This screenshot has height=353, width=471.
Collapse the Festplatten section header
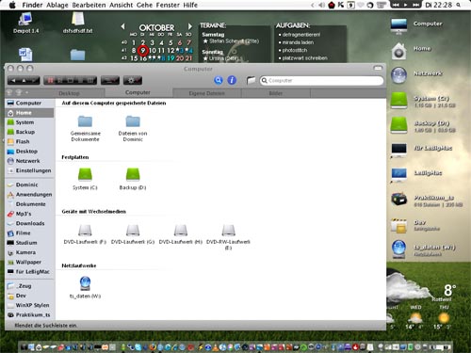click(75, 157)
